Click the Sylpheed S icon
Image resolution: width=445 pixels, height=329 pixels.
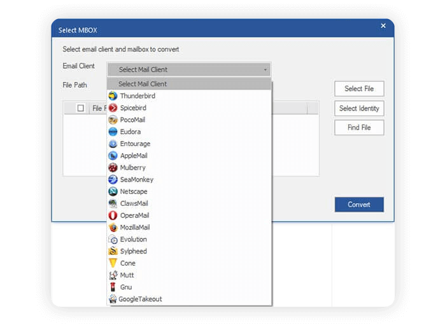point(113,251)
